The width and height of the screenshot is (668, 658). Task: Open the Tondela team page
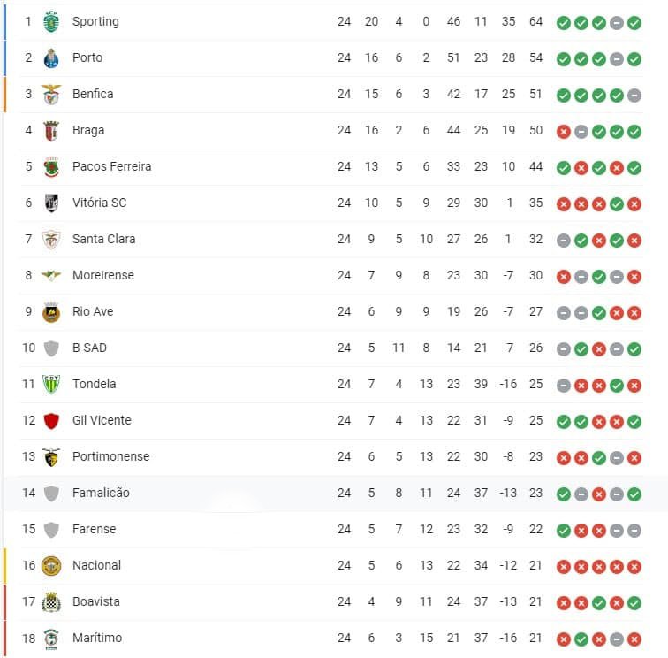pyautogui.click(x=94, y=384)
